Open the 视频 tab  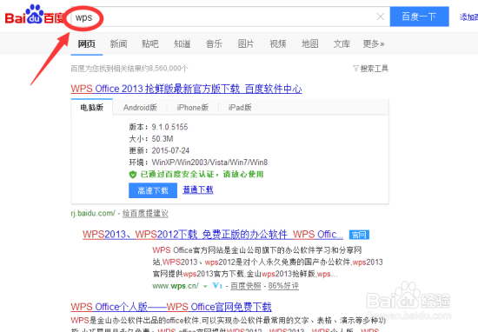pos(278,44)
